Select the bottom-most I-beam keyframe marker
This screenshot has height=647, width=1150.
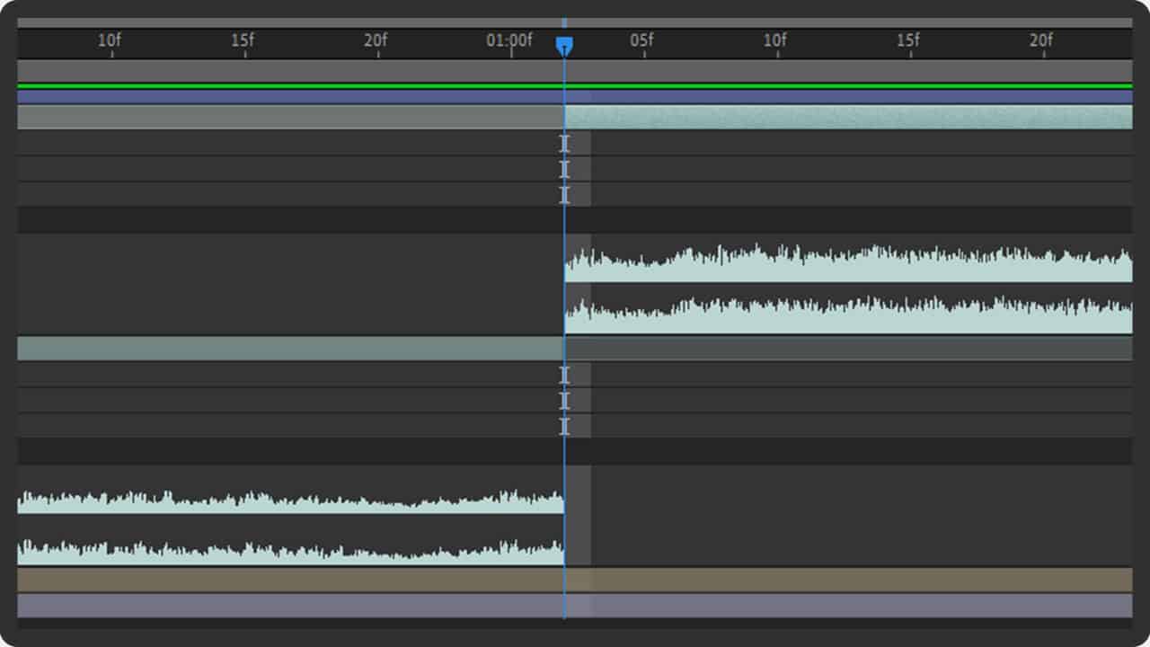pyautogui.click(x=564, y=426)
